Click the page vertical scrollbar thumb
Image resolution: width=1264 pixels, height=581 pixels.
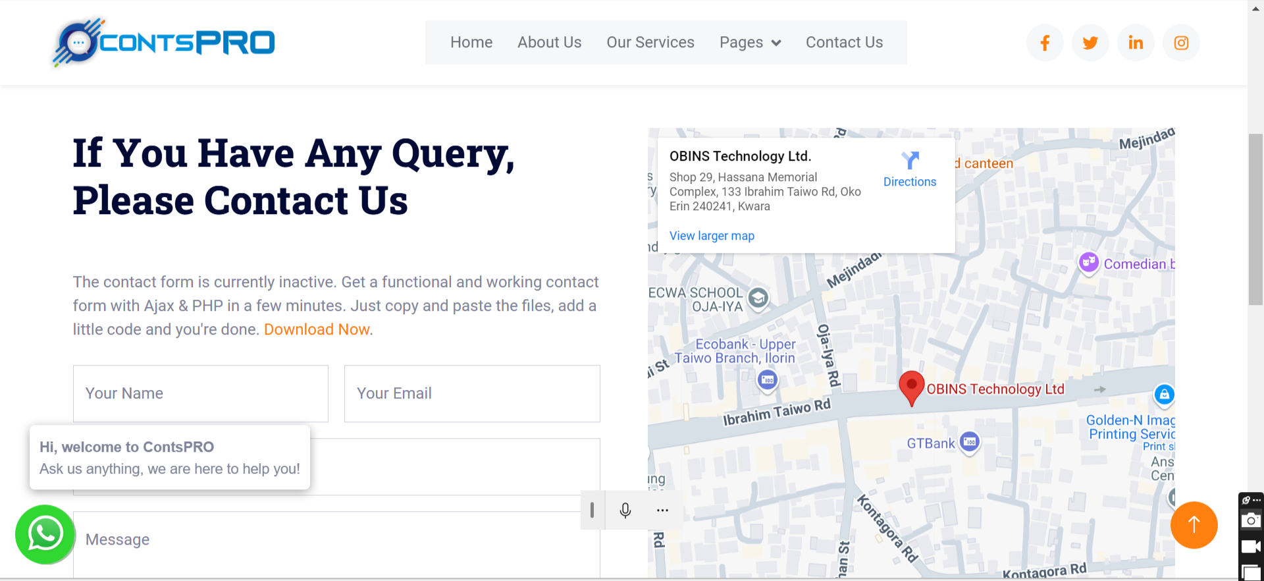1255,219
